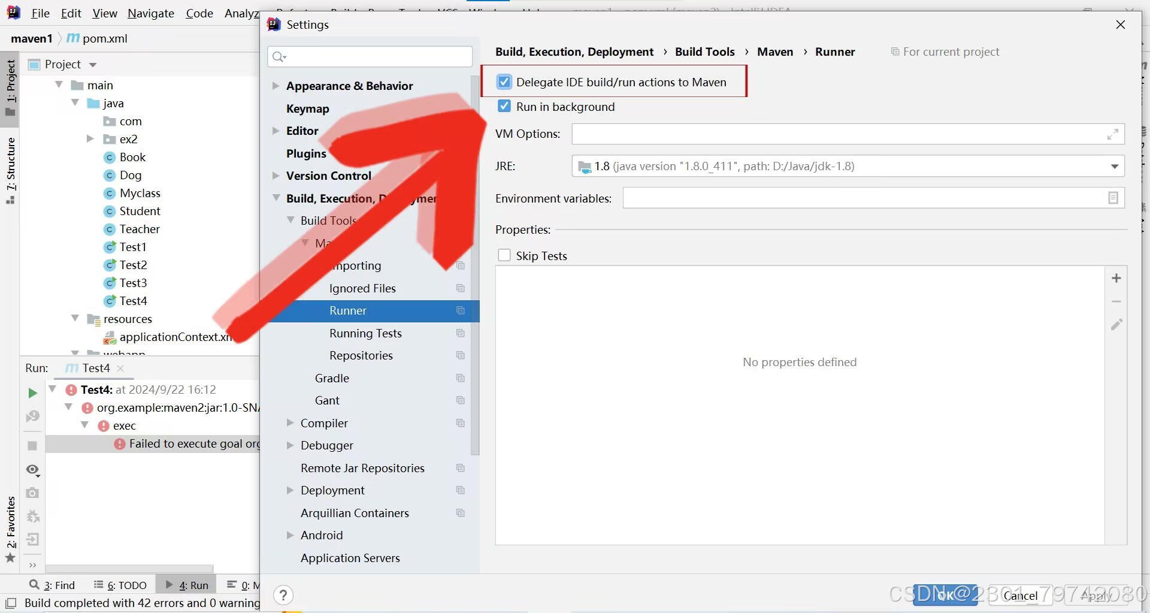The image size is (1150, 613).
Task: Click the applicationContext.xml file icon
Action: (110, 338)
